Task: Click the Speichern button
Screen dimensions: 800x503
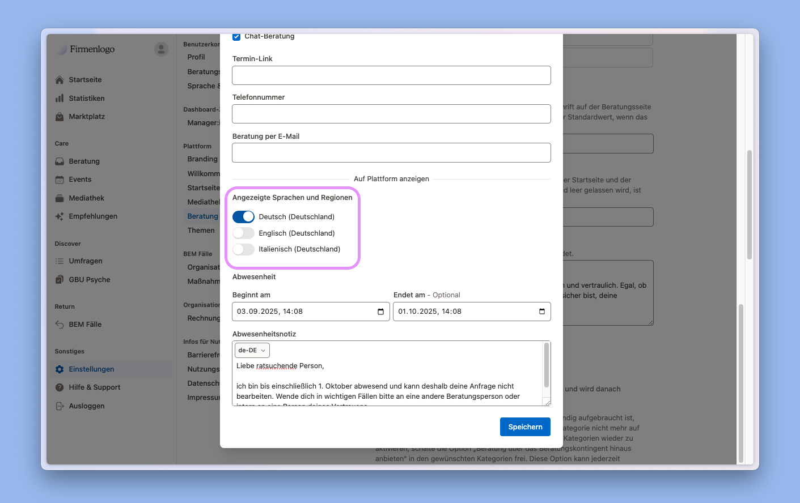Action: click(524, 427)
